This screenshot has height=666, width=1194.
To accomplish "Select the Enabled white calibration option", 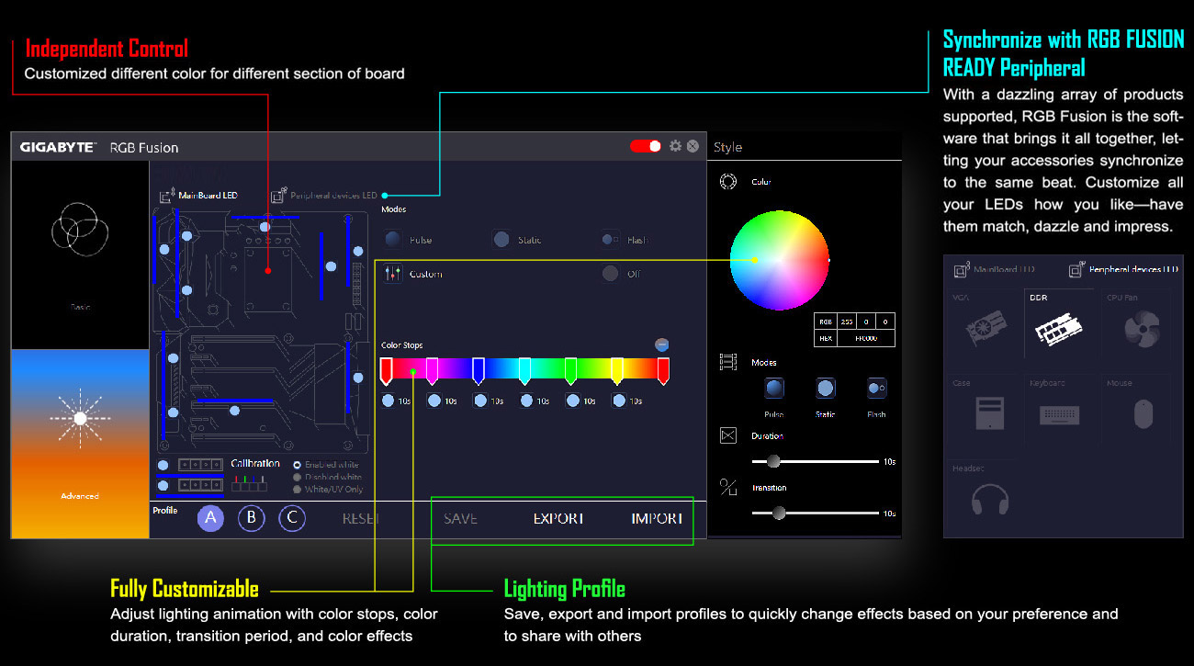I will click(x=298, y=465).
